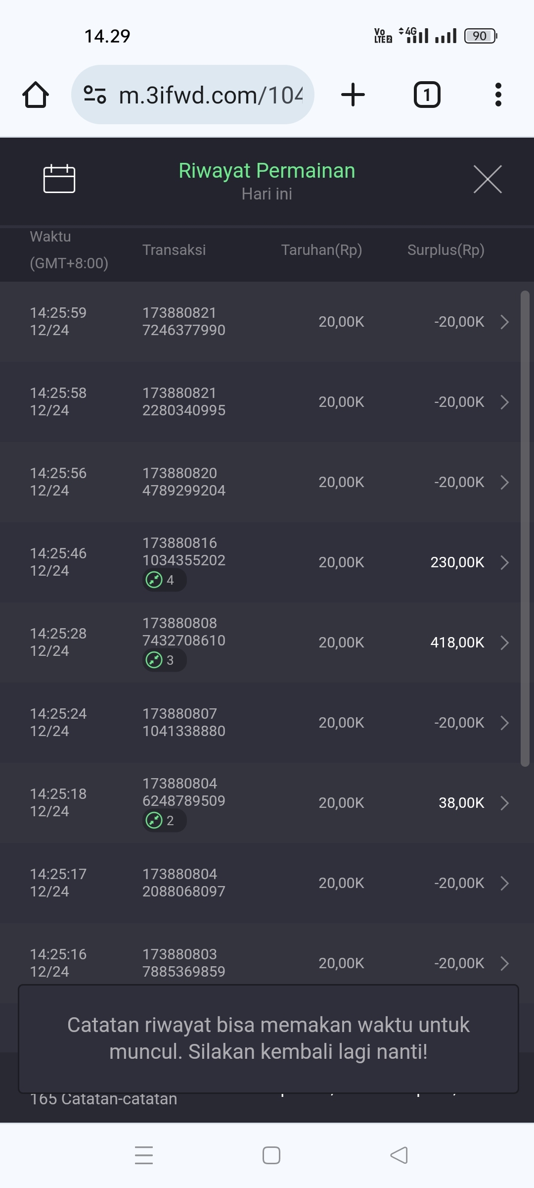The height and width of the screenshot is (1188, 534).
Task: Expand the 418,00K surplus row chevron
Action: click(504, 643)
